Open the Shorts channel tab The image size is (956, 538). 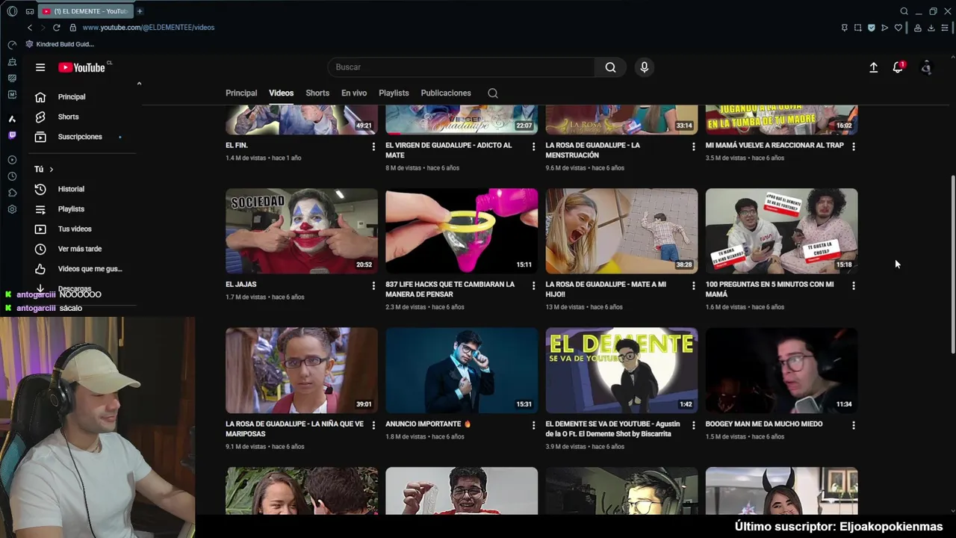pyautogui.click(x=317, y=93)
